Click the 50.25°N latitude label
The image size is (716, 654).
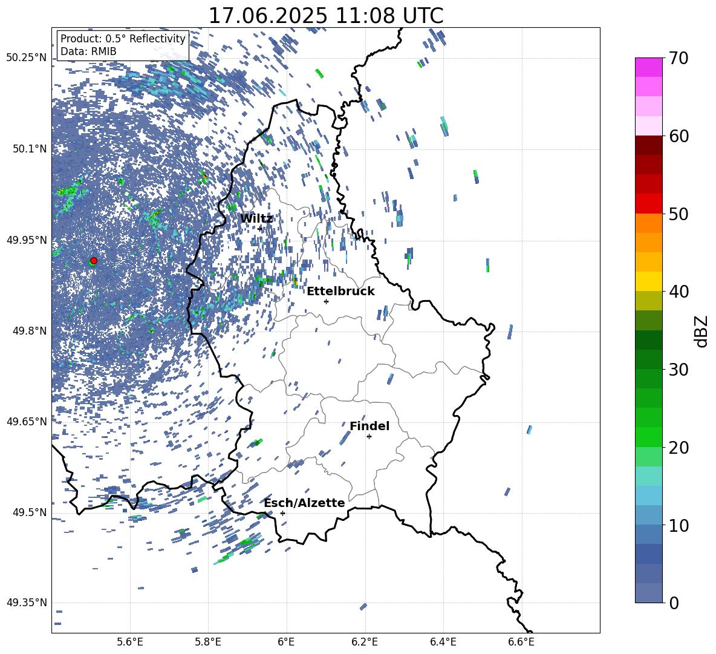point(27,58)
